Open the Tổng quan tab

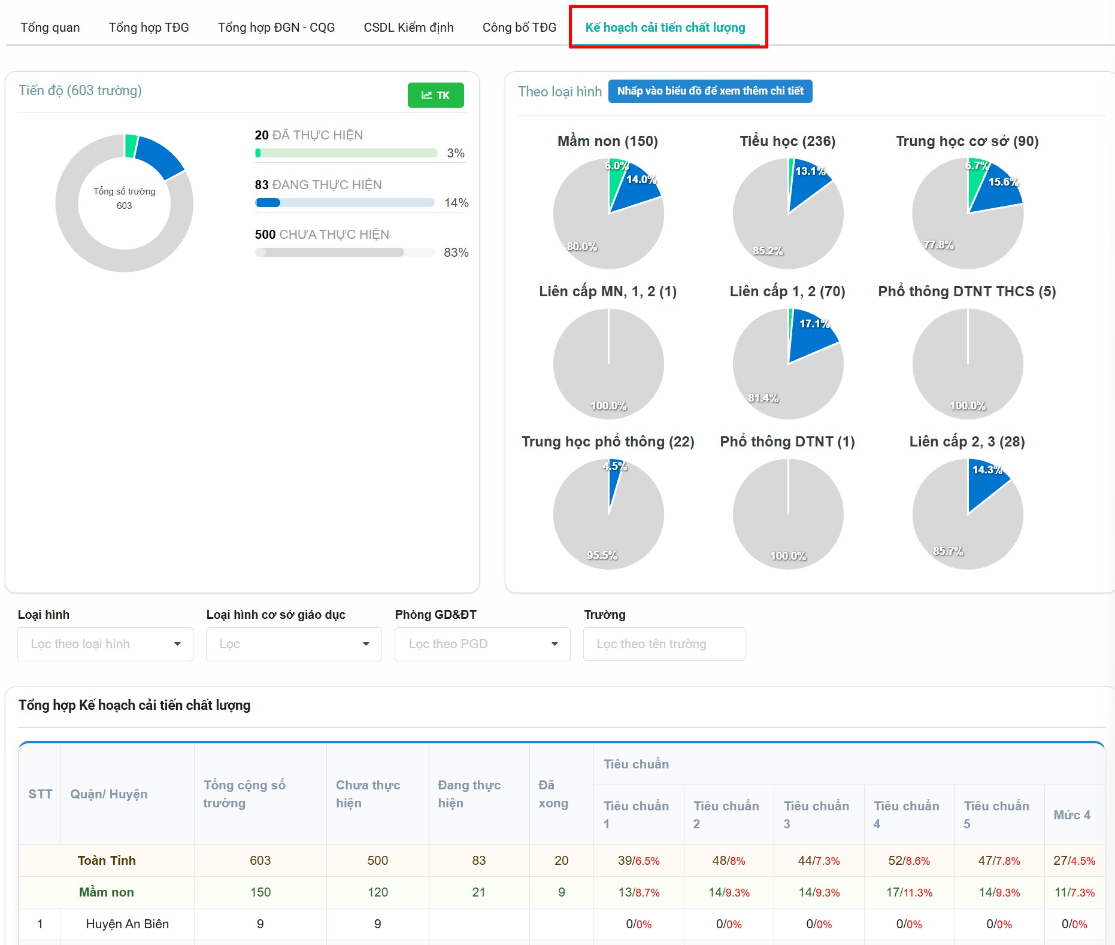click(x=50, y=28)
